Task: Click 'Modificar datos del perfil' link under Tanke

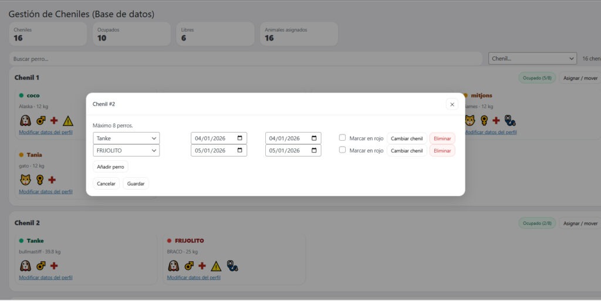Action: (x=46, y=278)
